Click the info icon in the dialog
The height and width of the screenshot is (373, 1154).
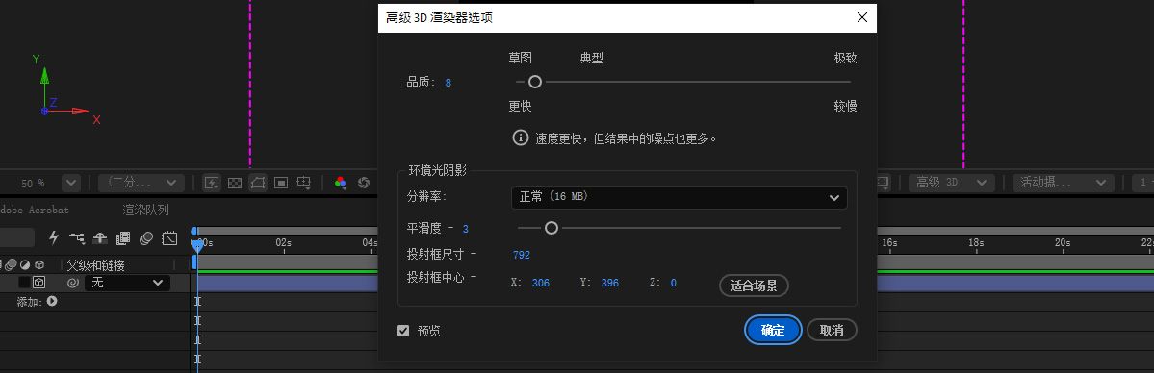[x=521, y=137]
